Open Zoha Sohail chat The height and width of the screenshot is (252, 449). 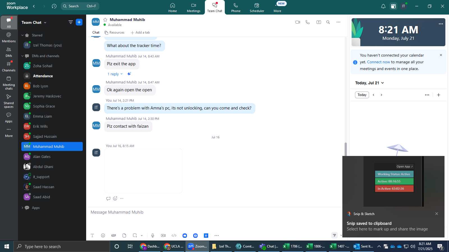click(52, 66)
